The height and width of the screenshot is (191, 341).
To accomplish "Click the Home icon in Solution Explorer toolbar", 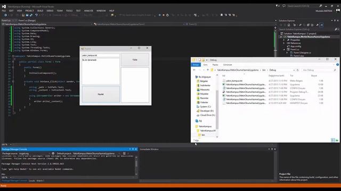I will [x=289, y=25].
